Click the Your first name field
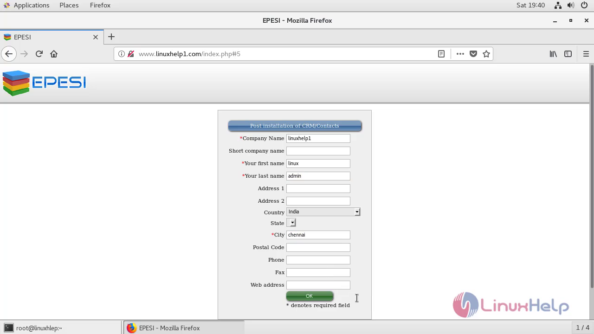Screen dimensions: 594x334 [318, 163]
